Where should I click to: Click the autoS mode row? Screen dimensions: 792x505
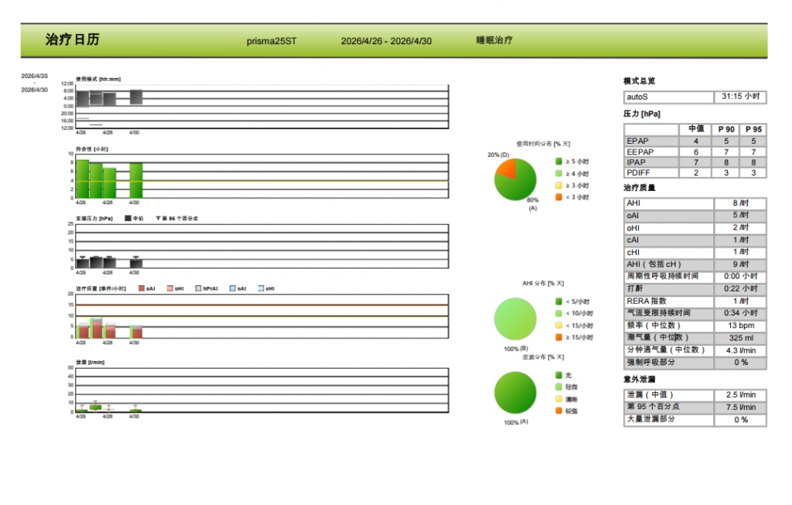695,97
